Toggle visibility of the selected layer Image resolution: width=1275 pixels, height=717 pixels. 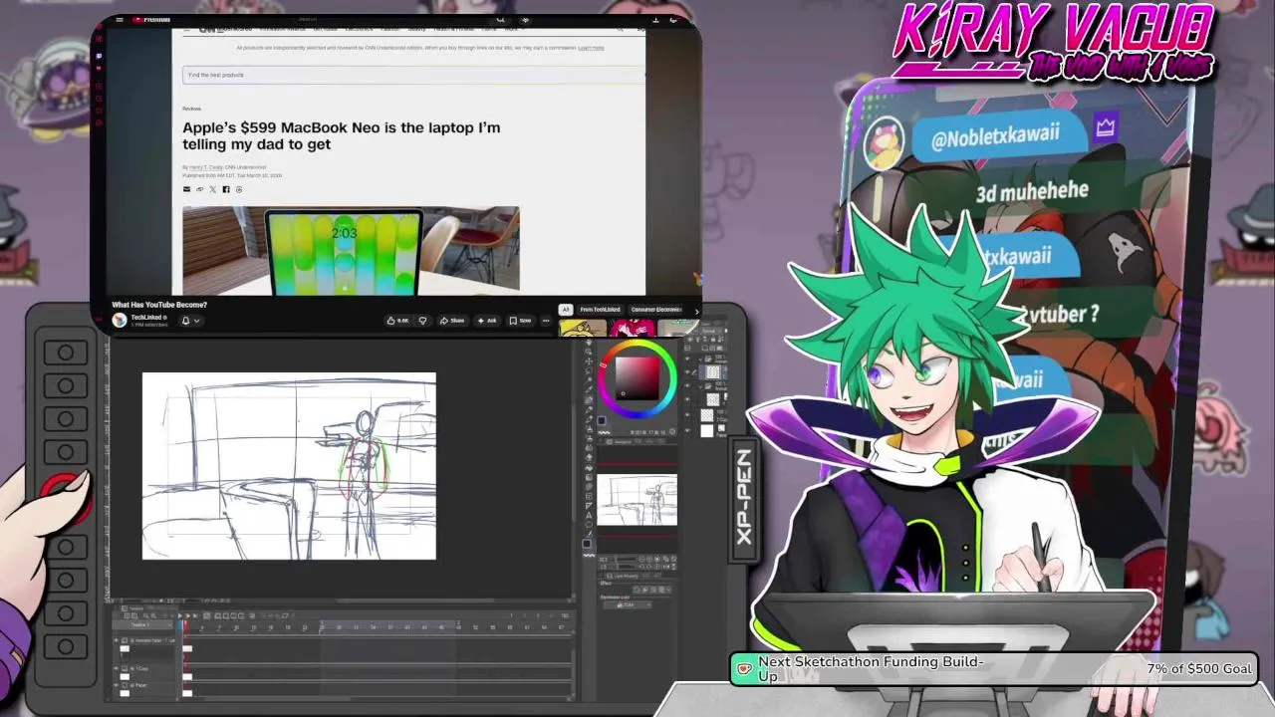(687, 371)
